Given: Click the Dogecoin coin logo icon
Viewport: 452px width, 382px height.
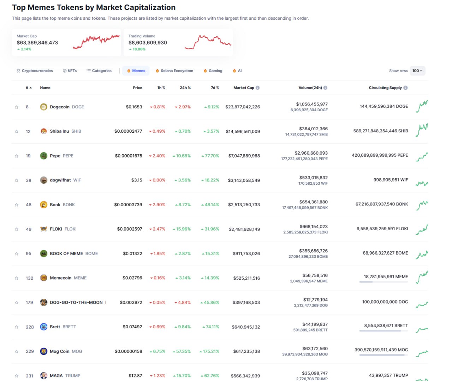Looking at the screenshot, I should pos(43,107).
